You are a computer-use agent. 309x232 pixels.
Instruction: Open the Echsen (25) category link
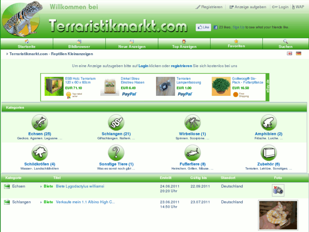pos(40,134)
